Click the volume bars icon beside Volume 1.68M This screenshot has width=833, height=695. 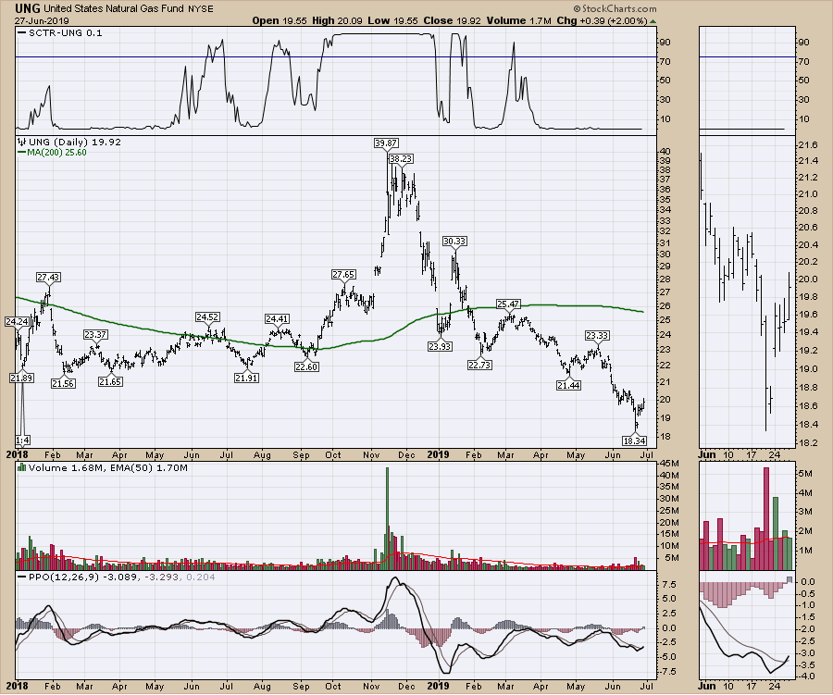[22, 467]
